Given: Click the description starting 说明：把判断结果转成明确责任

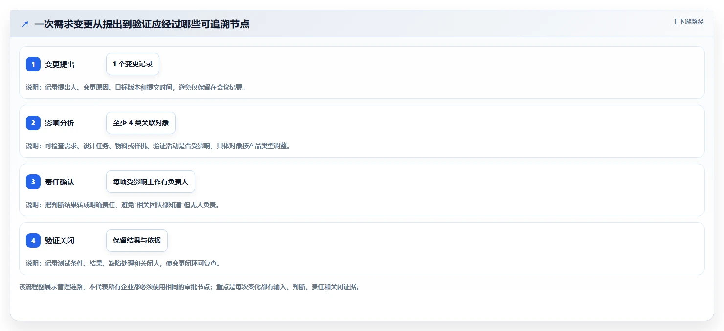Looking at the screenshot, I should point(123,205).
